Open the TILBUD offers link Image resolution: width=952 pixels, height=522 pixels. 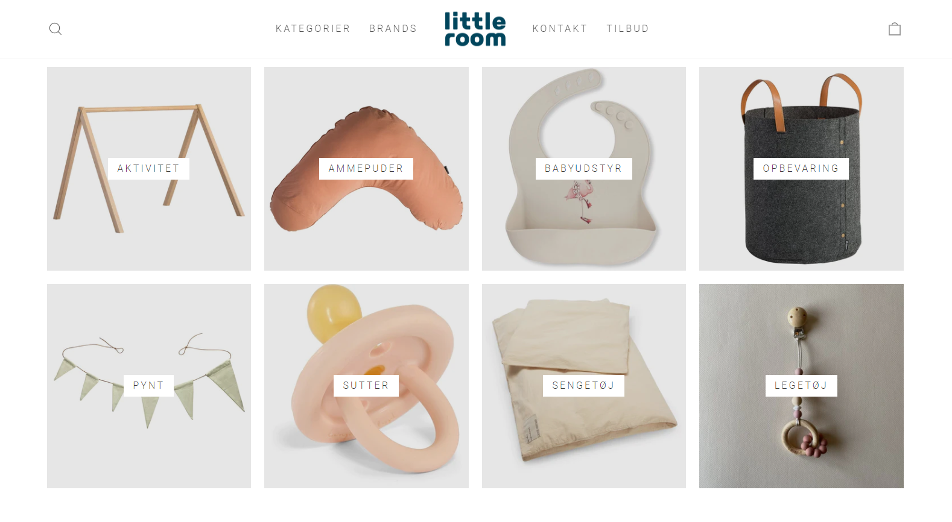pyautogui.click(x=628, y=29)
